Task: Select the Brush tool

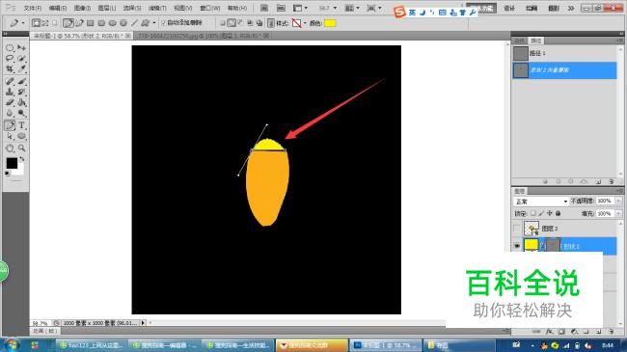Action: [21, 81]
